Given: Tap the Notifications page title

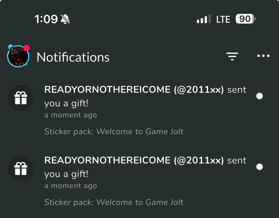Looking at the screenshot, I should click(x=73, y=57).
